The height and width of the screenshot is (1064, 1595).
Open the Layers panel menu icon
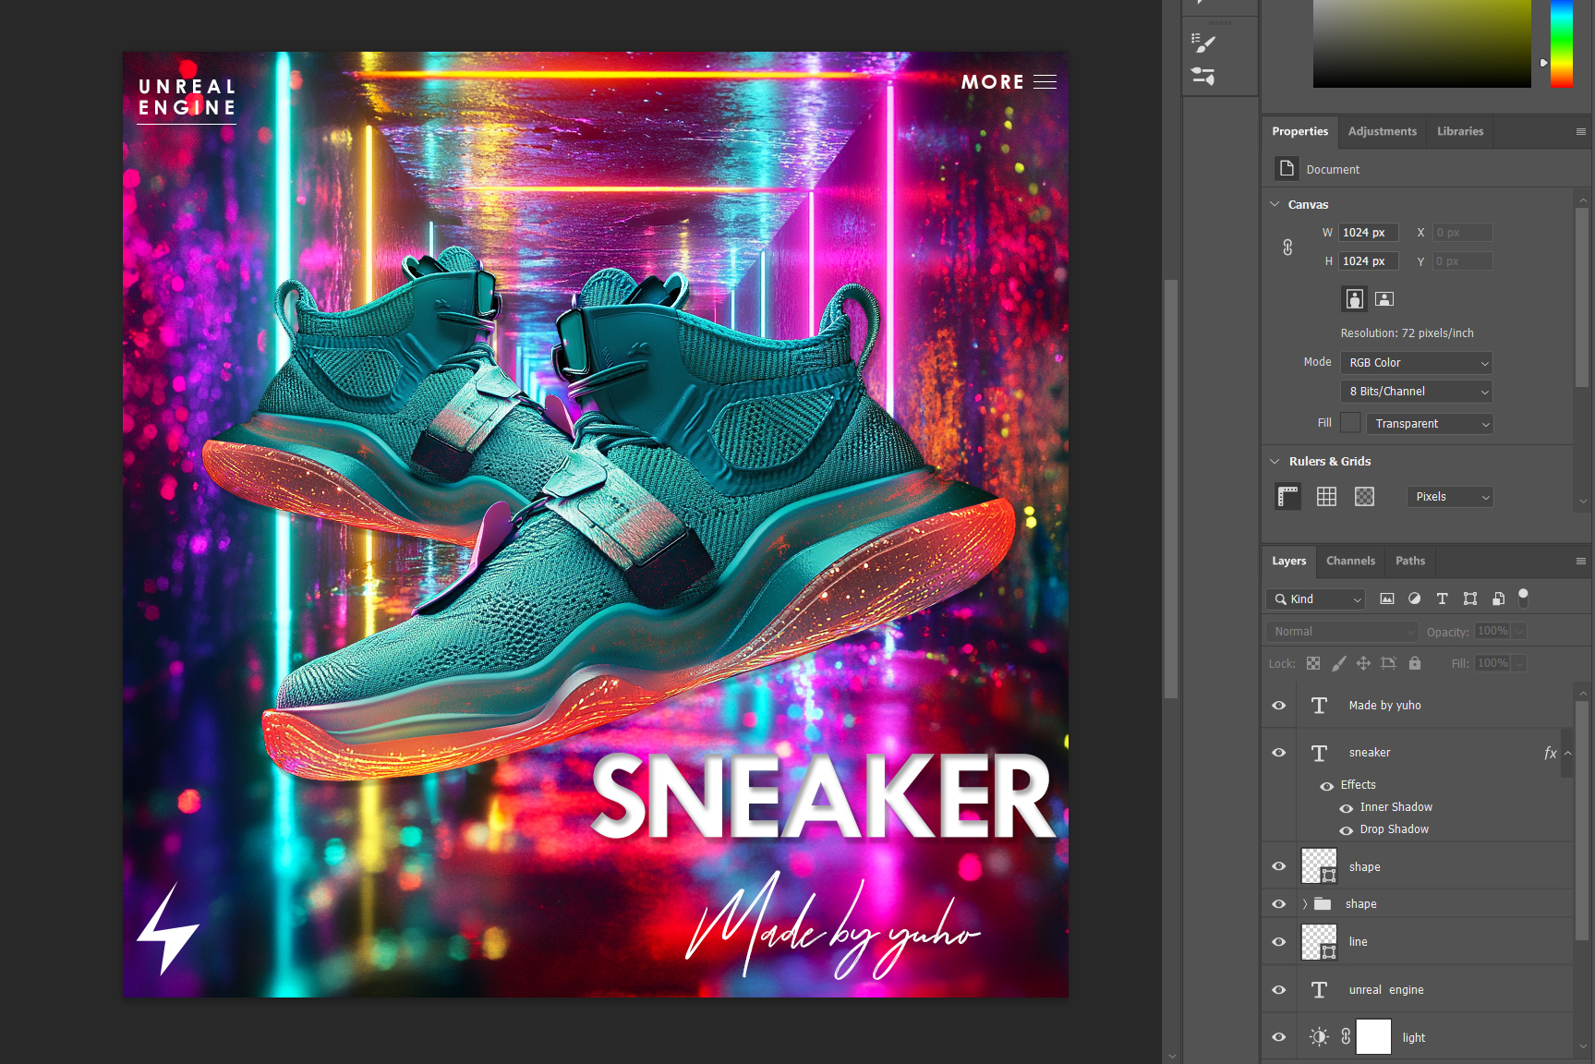tap(1580, 561)
